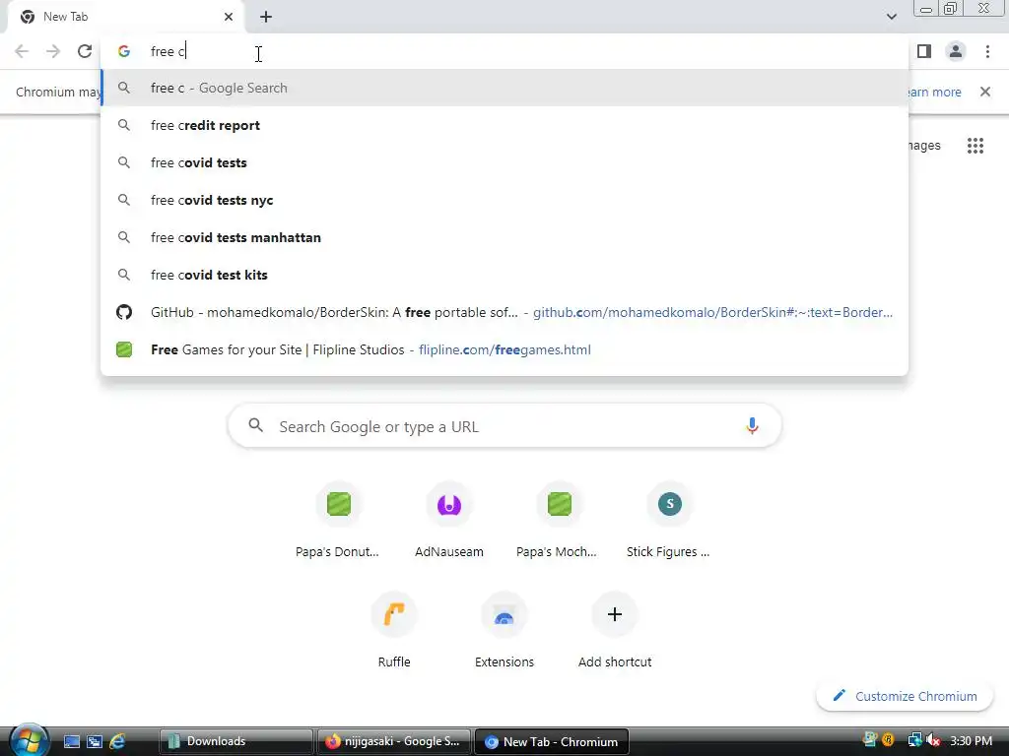Click the Flipline green favicon in suggestions
This screenshot has height=756, width=1009.
click(124, 349)
